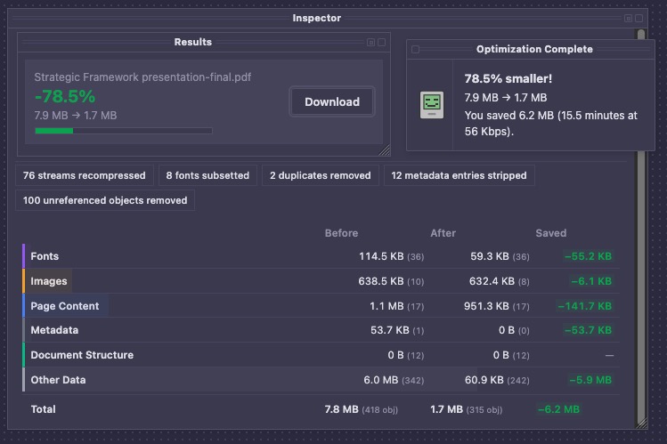Select the Other Data row label
This screenshot has width=667, height=444.
tap(58, 380)
